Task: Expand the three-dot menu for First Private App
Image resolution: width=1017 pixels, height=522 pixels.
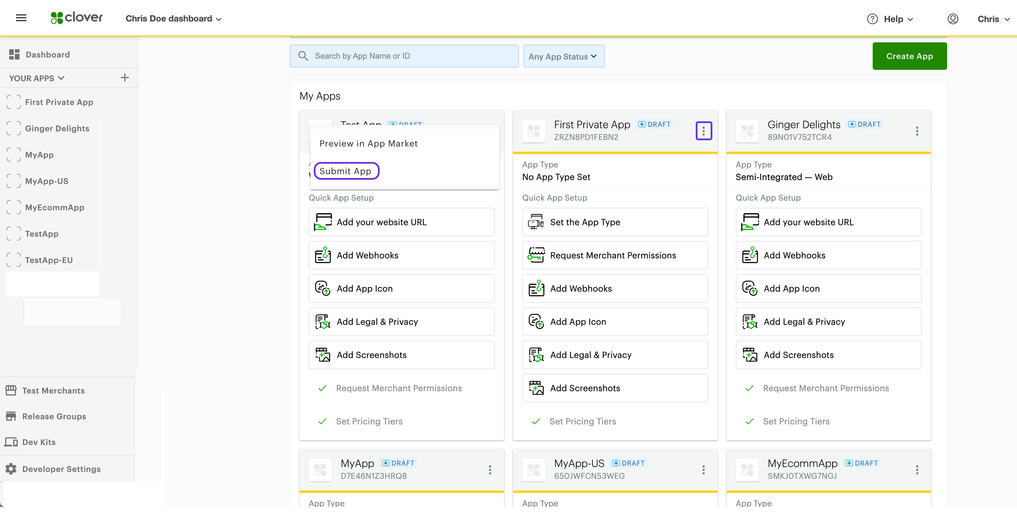Action: coord(704,131)
